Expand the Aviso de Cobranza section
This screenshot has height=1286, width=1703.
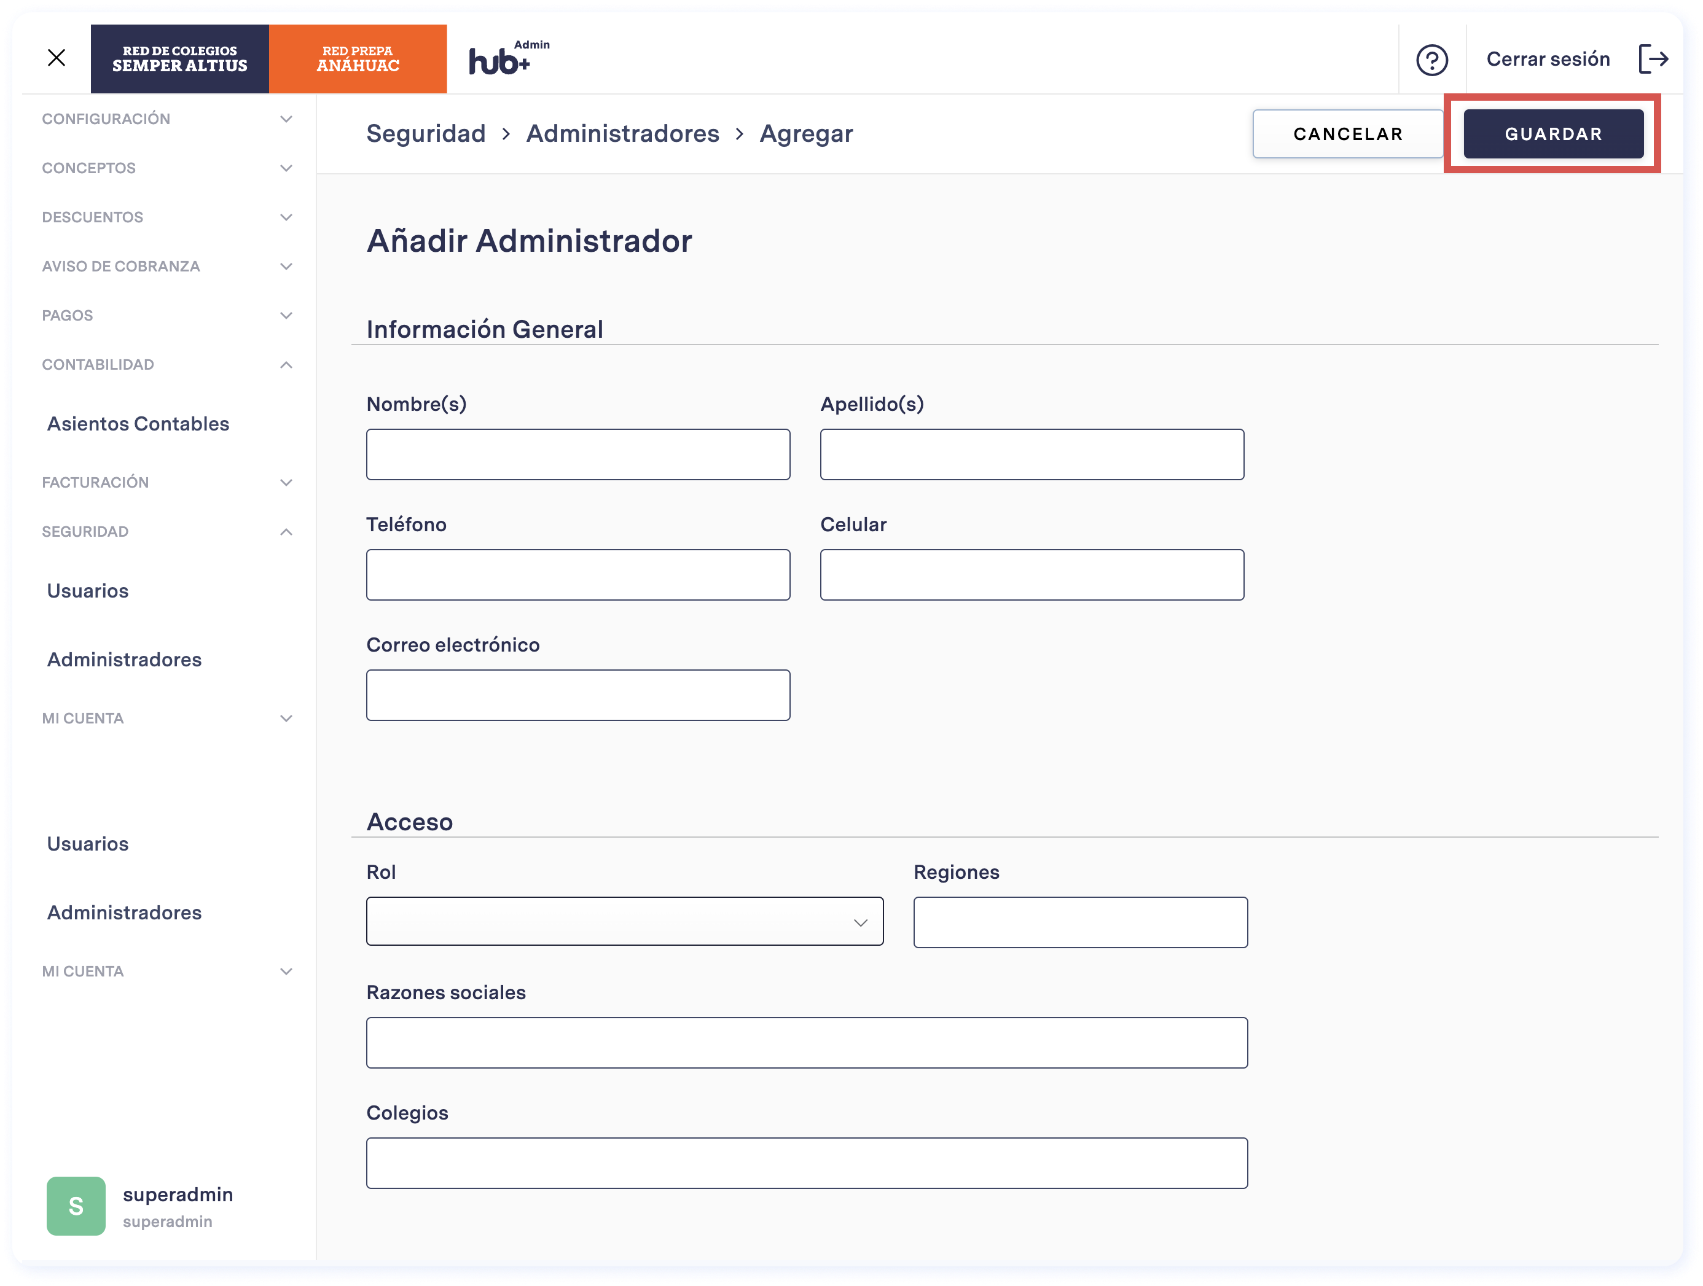167,267
